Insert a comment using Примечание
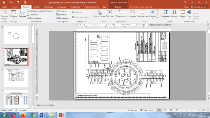The height and width of the screenshot is (118, 210). click(121, 14)
